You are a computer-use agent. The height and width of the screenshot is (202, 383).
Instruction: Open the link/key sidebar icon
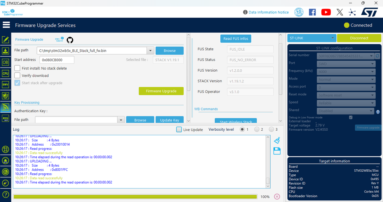click(x=5, y=183)
